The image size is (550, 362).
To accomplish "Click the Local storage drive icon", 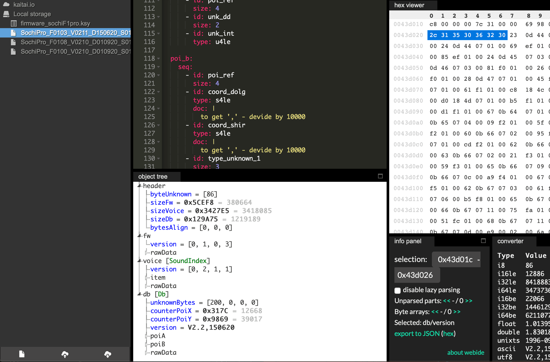I will pyautogui.click(x=6, y=14).
